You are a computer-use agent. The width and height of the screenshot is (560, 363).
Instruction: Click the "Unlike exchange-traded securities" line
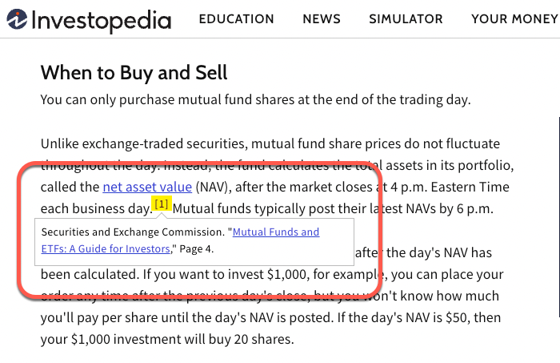pos(270,143)
